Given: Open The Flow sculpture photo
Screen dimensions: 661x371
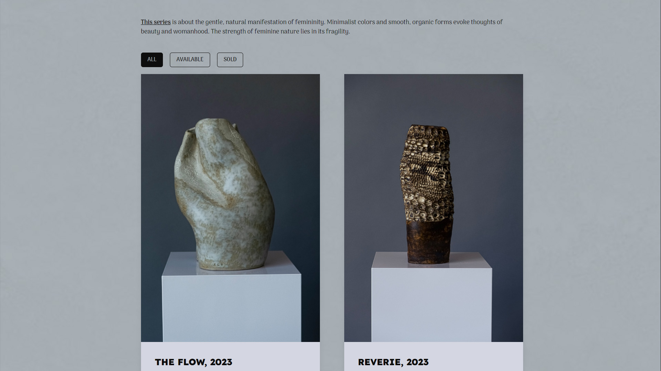Looking at the screenshot, I should [230, 208].
